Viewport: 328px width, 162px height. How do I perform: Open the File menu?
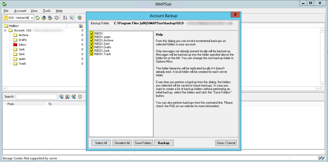click(x=6, y=11)
